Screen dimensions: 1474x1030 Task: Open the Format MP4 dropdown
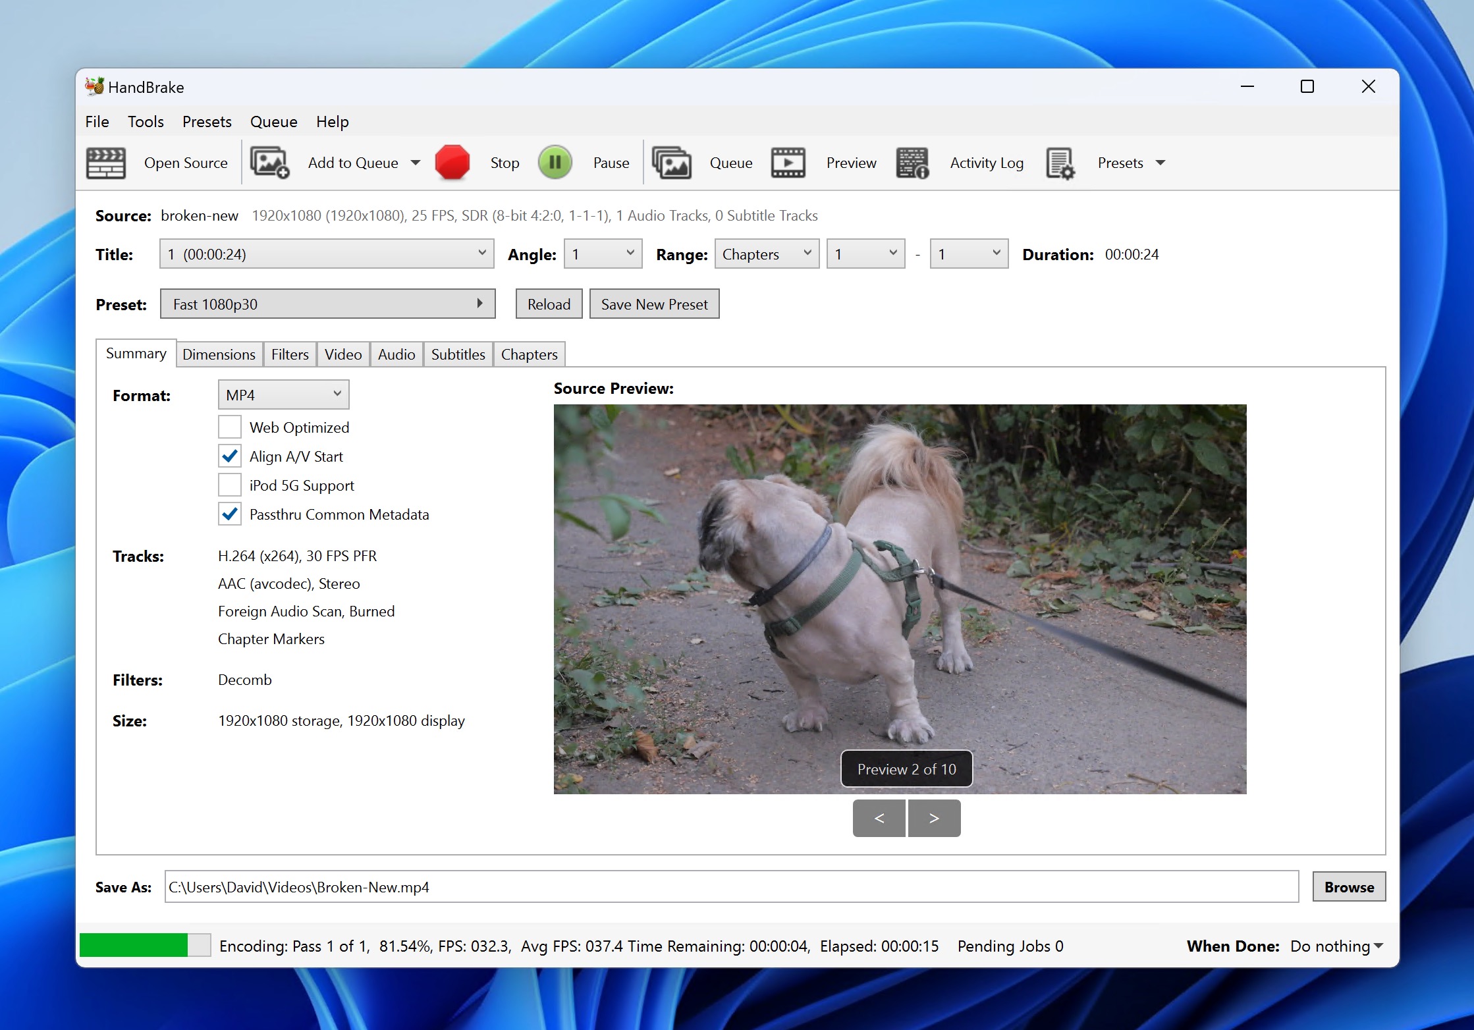tap(281, 393)
